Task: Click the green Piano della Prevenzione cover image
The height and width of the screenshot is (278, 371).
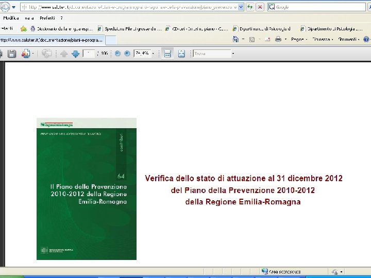Action: click(87, 189)
